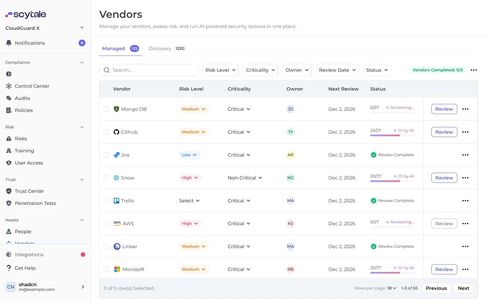Select the Microsoft row checkbox
The height and width of the screenshot is (303, 486).
click(x=106, y=269)
